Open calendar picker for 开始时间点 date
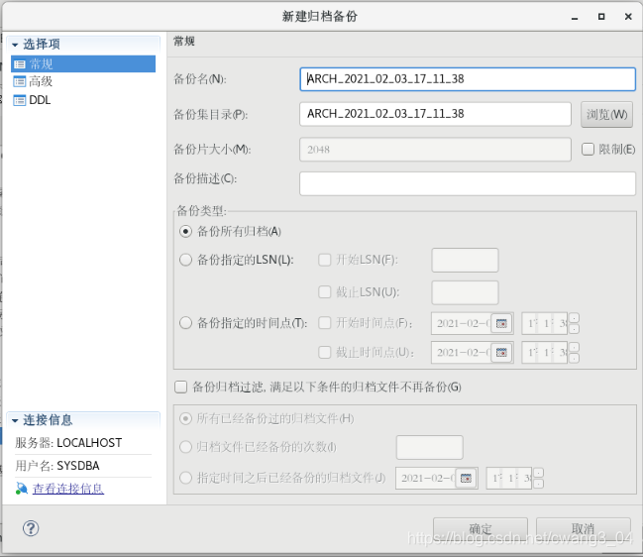This screenshot has width=643, height=557. point(501,324)
